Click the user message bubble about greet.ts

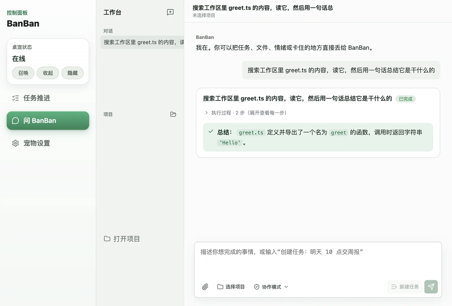[x=341, y=70]
